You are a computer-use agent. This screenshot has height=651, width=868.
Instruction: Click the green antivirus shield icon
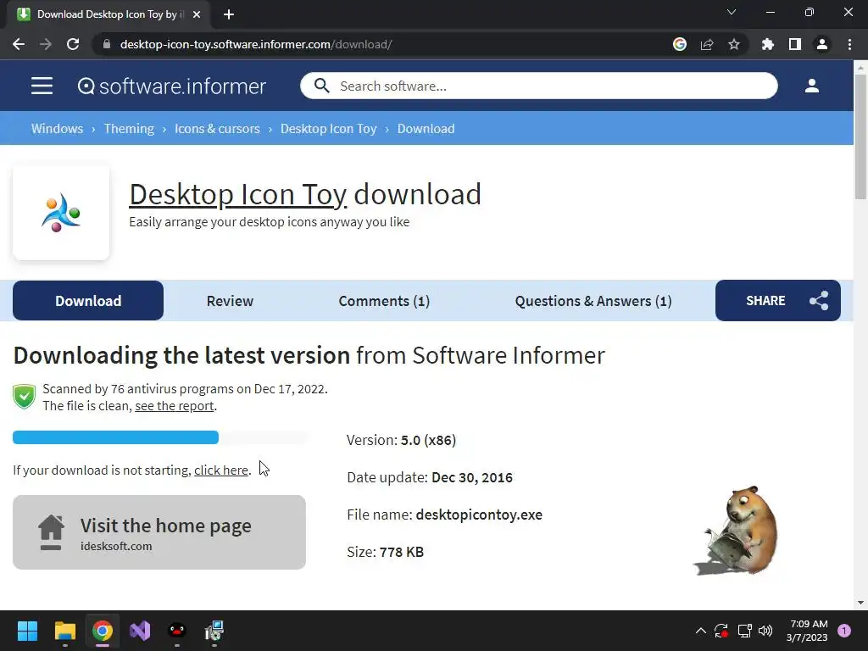pos(25,397)
